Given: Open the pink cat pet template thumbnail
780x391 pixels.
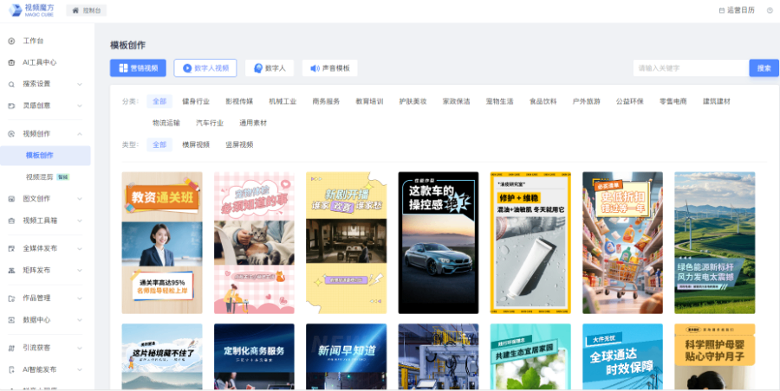Looking at the screenshot, I should 254,243.
